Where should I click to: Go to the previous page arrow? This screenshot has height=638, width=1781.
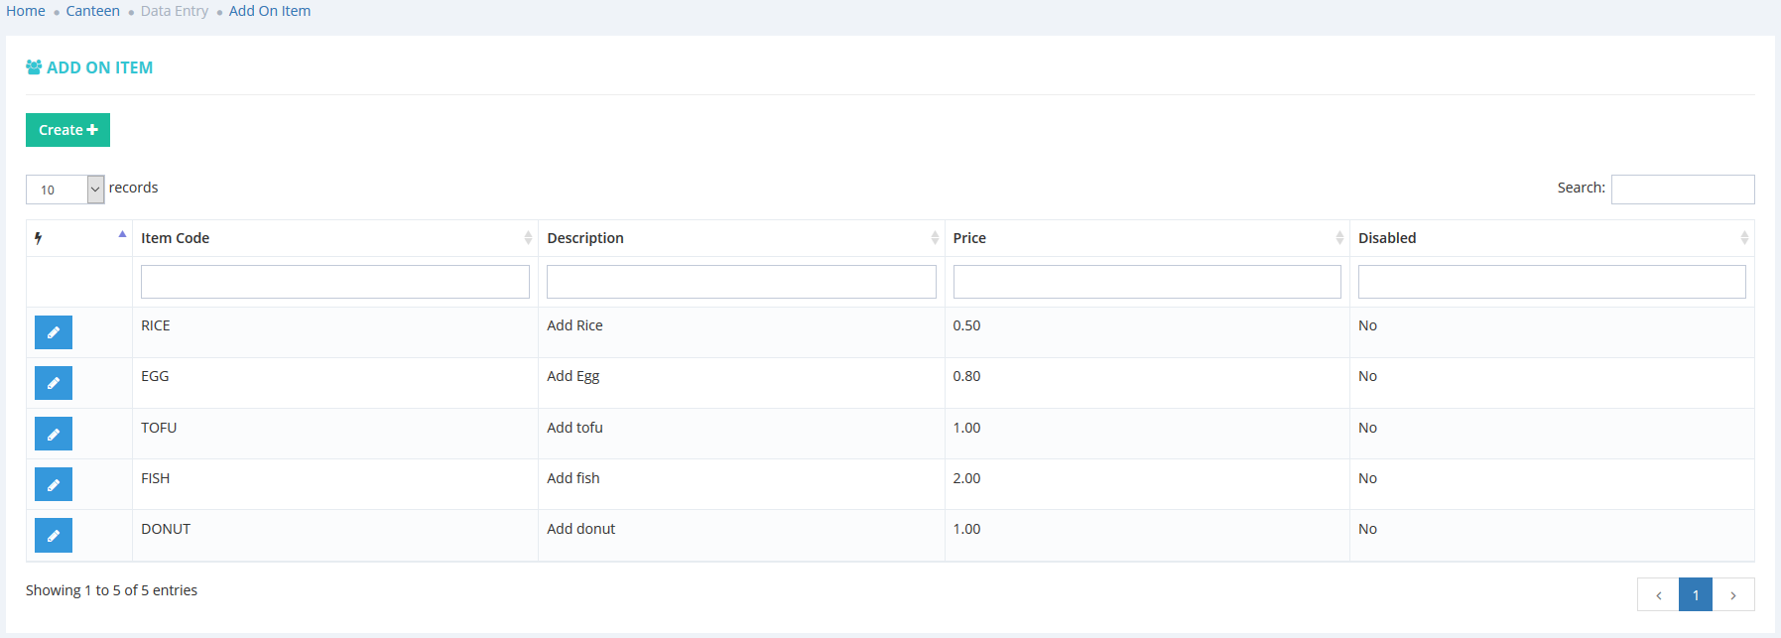coord(1658,594)
